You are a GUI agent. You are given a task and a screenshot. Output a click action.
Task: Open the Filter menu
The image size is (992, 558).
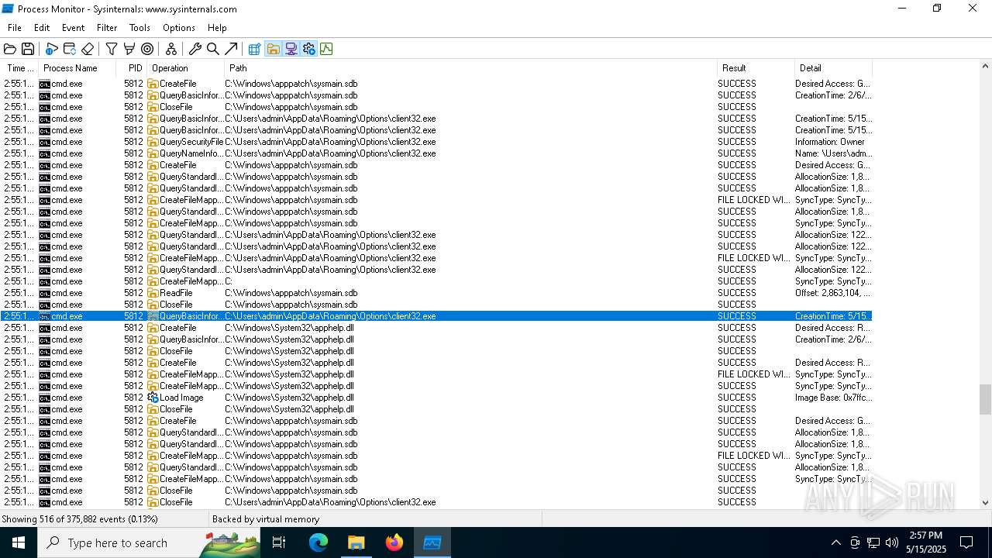(107, 28)
